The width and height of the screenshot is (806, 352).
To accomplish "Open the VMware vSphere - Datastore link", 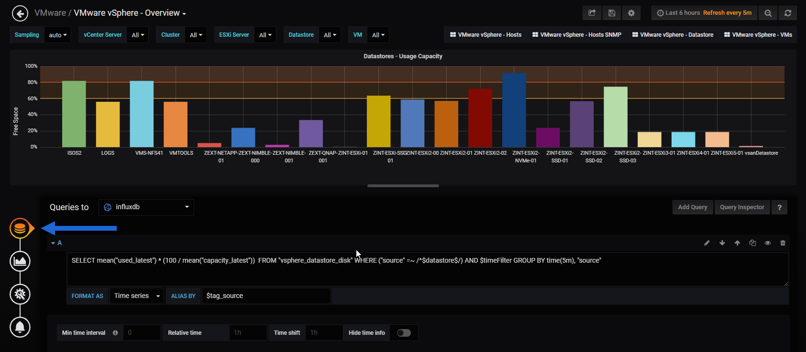I will [673, 35].
